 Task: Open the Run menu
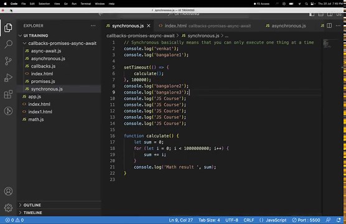pos(74,4)
